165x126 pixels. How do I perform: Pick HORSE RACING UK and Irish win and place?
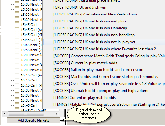pyautogui.click(x=90, y=21)
